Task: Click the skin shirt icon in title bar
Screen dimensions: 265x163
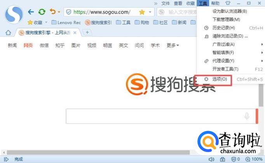Action: coord(228,3)
